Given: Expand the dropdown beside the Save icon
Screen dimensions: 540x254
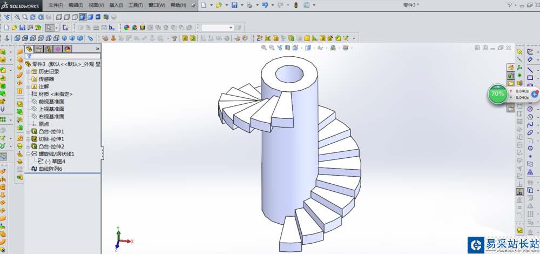Looking at the screenshot, I should [x=242, y=5].
